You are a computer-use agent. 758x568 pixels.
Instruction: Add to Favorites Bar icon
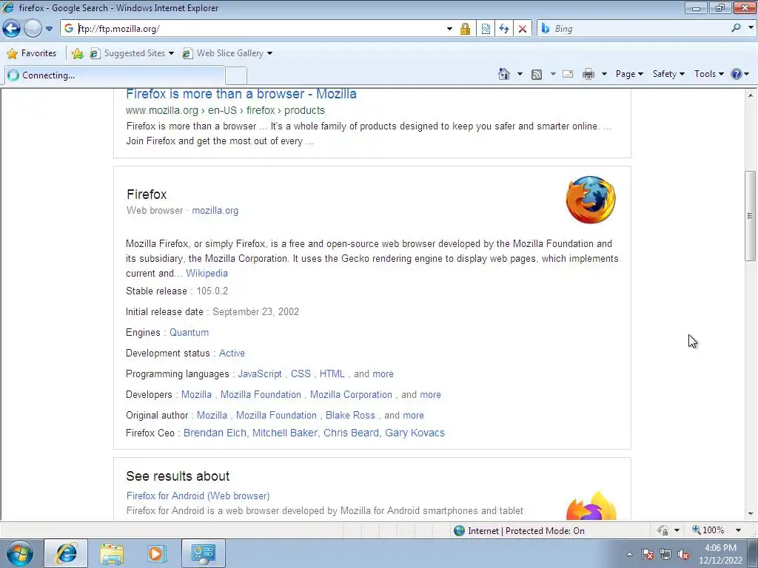pyautogui.click(x=77, y=53)
